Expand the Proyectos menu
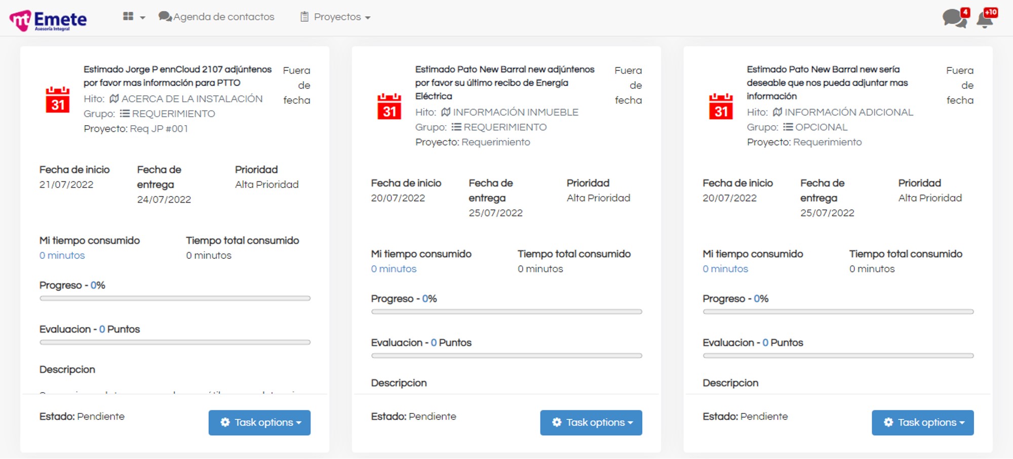This screenshot has width=1013, height=459. click(335, 17)
